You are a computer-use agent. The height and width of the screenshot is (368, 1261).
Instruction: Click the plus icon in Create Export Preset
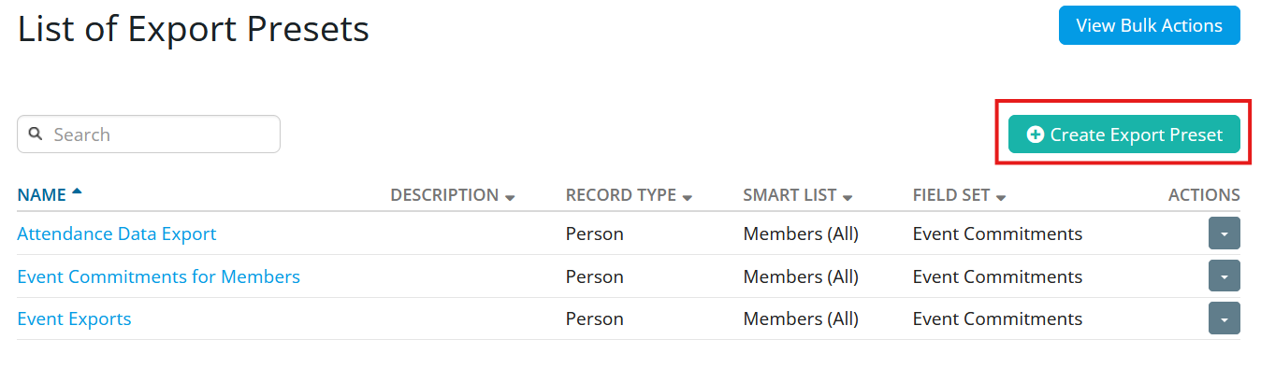tap(1035, 135)
